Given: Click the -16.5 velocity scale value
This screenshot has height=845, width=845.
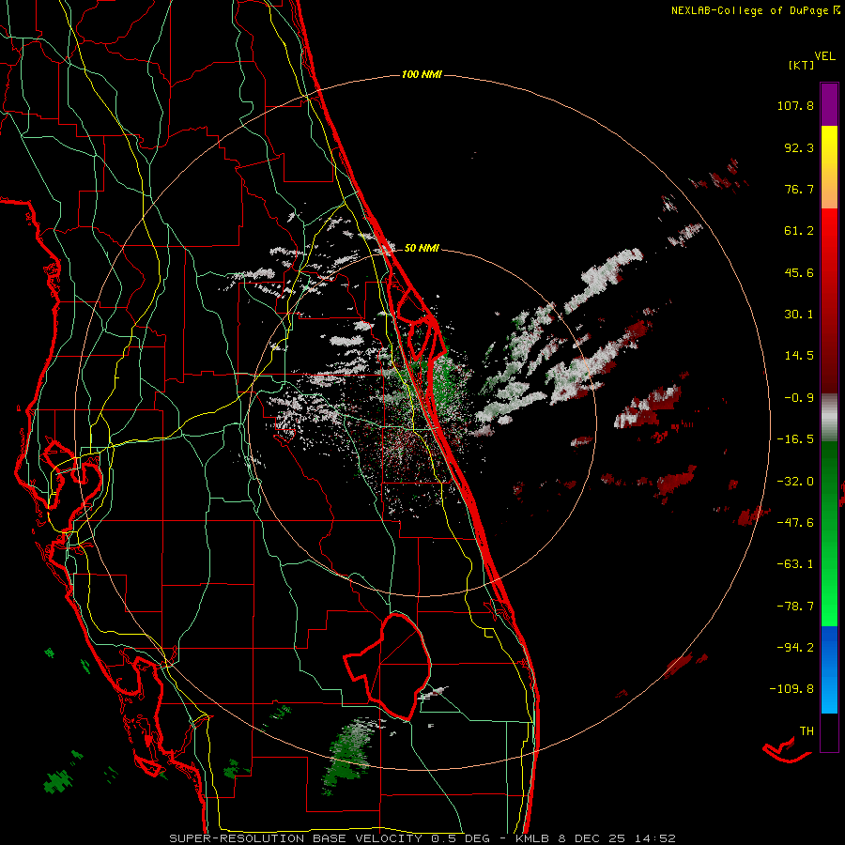Looking at the screenshot, I should click(x=795, y=439).
